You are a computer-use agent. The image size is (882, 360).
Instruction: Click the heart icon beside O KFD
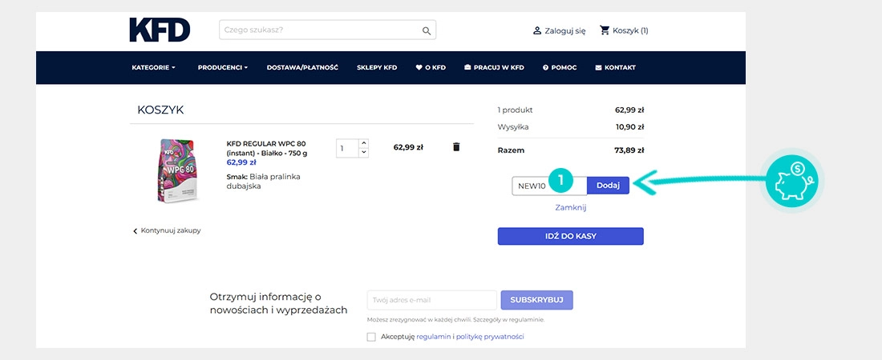419,67
